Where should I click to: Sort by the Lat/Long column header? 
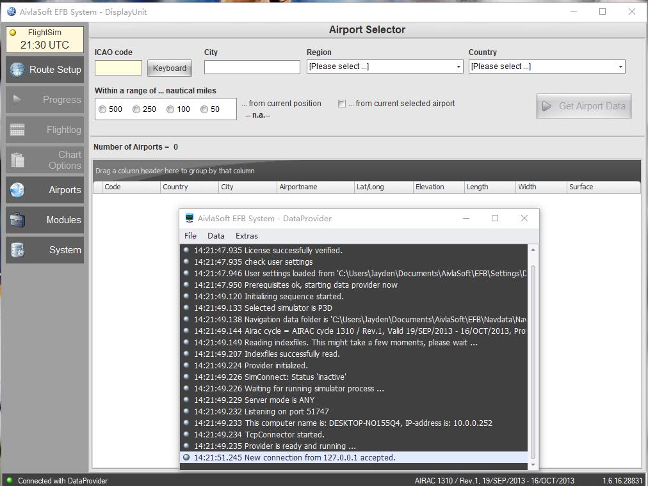point(384,187)
